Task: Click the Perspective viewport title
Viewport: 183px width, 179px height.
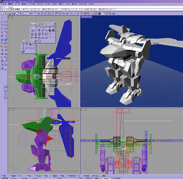Action: [86, 17]
